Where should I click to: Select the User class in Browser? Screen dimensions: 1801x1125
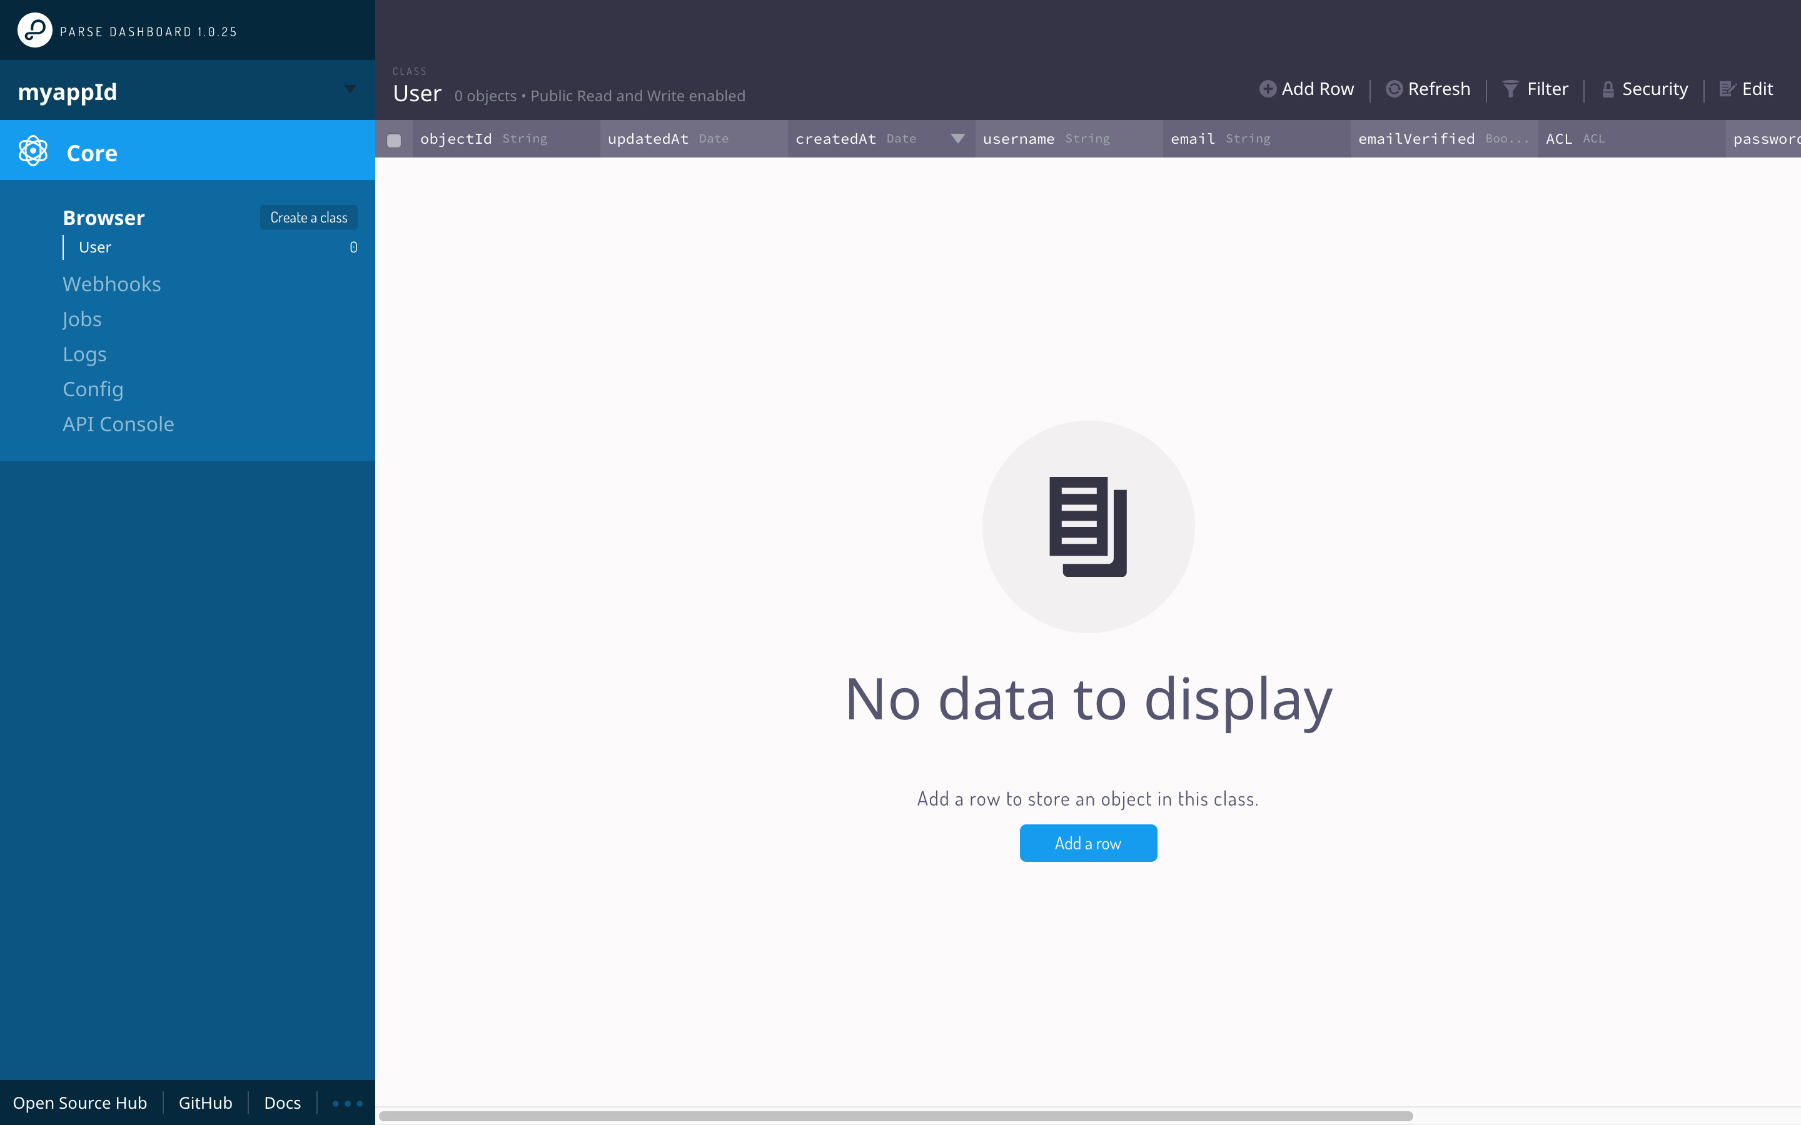click(95, 247)
